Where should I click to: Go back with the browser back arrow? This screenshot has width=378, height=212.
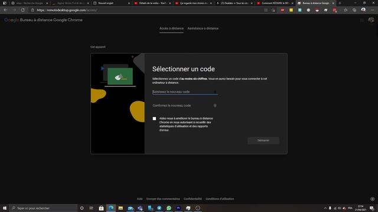coord(5,10)
